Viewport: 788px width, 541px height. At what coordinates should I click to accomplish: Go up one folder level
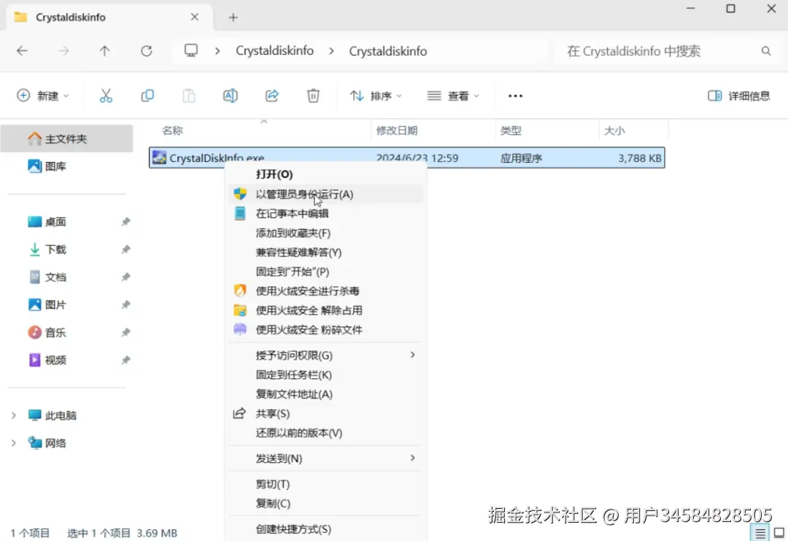pos(104,51)
